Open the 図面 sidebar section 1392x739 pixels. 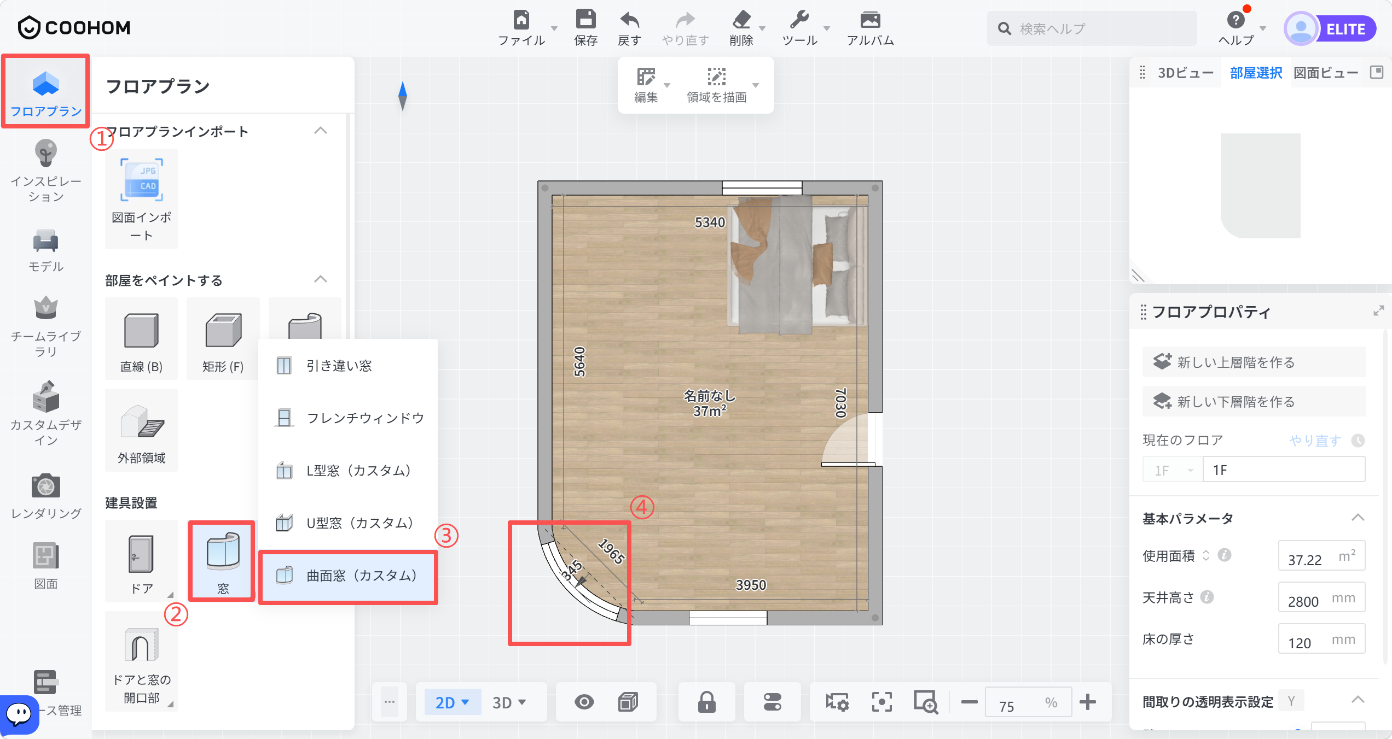click(45, 566)
